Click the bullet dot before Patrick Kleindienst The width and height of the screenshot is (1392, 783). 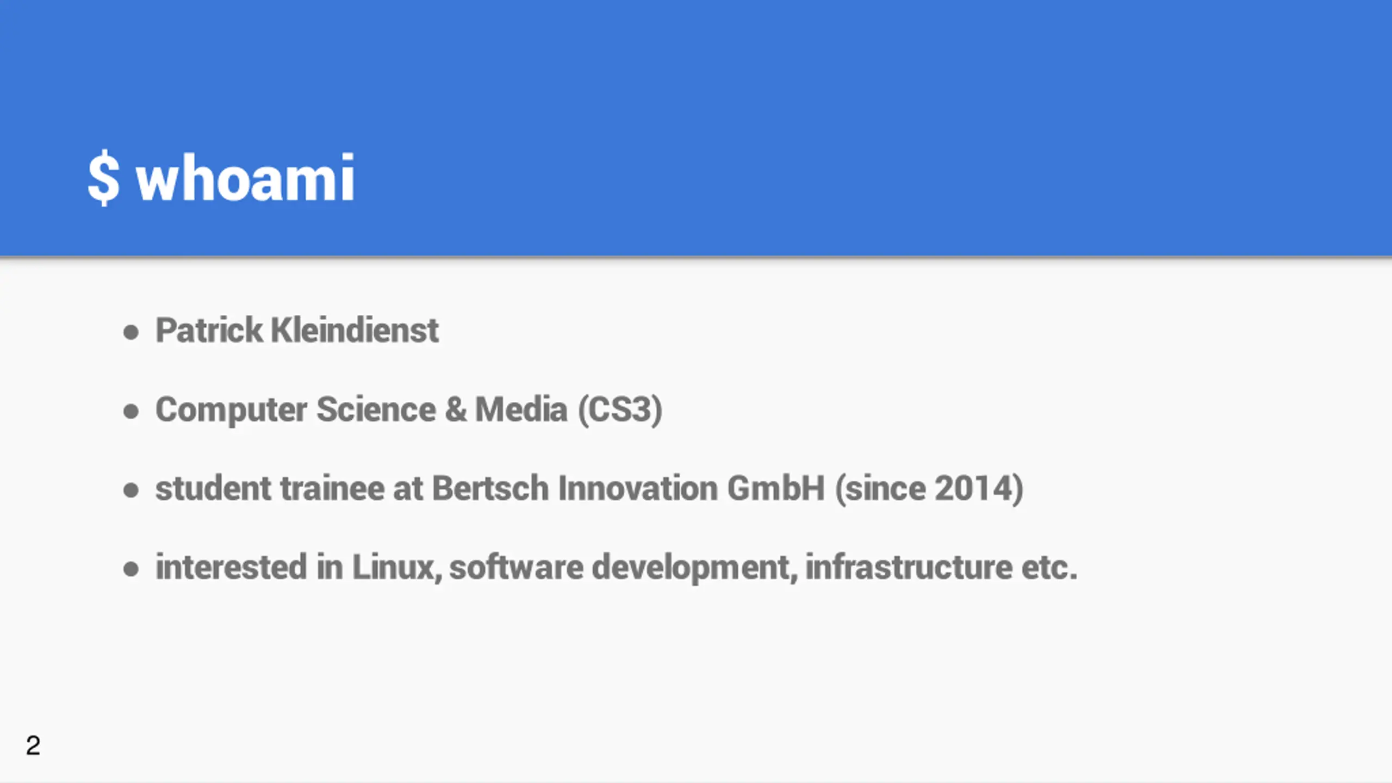point(131,332)
